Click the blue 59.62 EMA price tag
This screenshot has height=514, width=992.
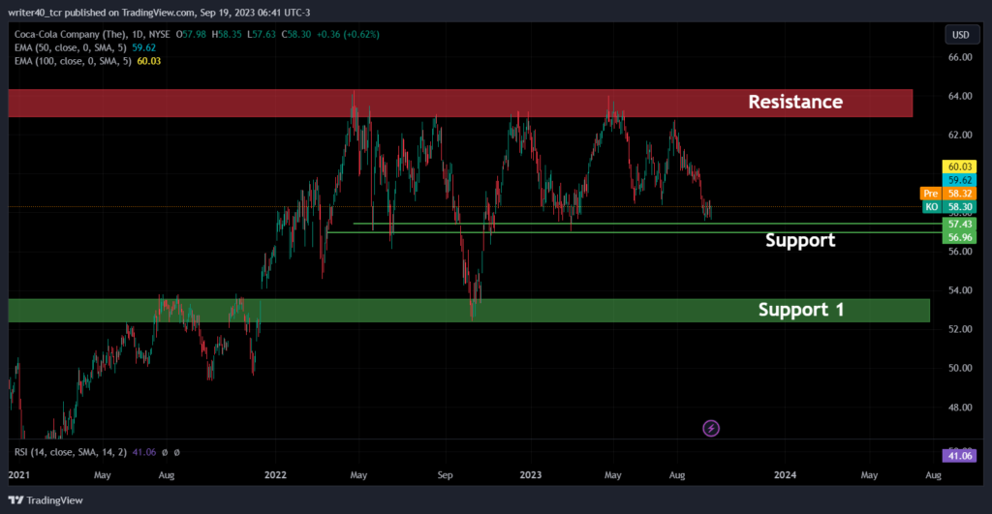tap(960, 180)
